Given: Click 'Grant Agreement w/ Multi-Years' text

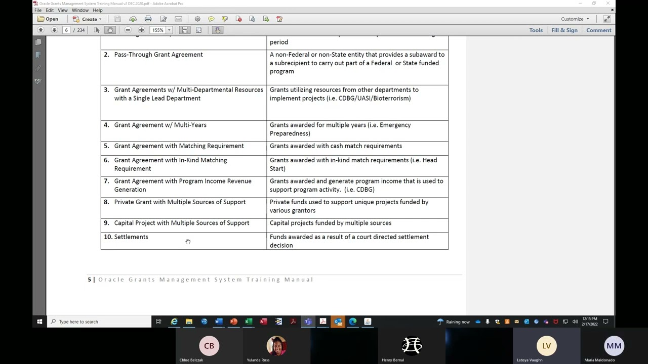Looking at the screenshot, I should (160, 125).
